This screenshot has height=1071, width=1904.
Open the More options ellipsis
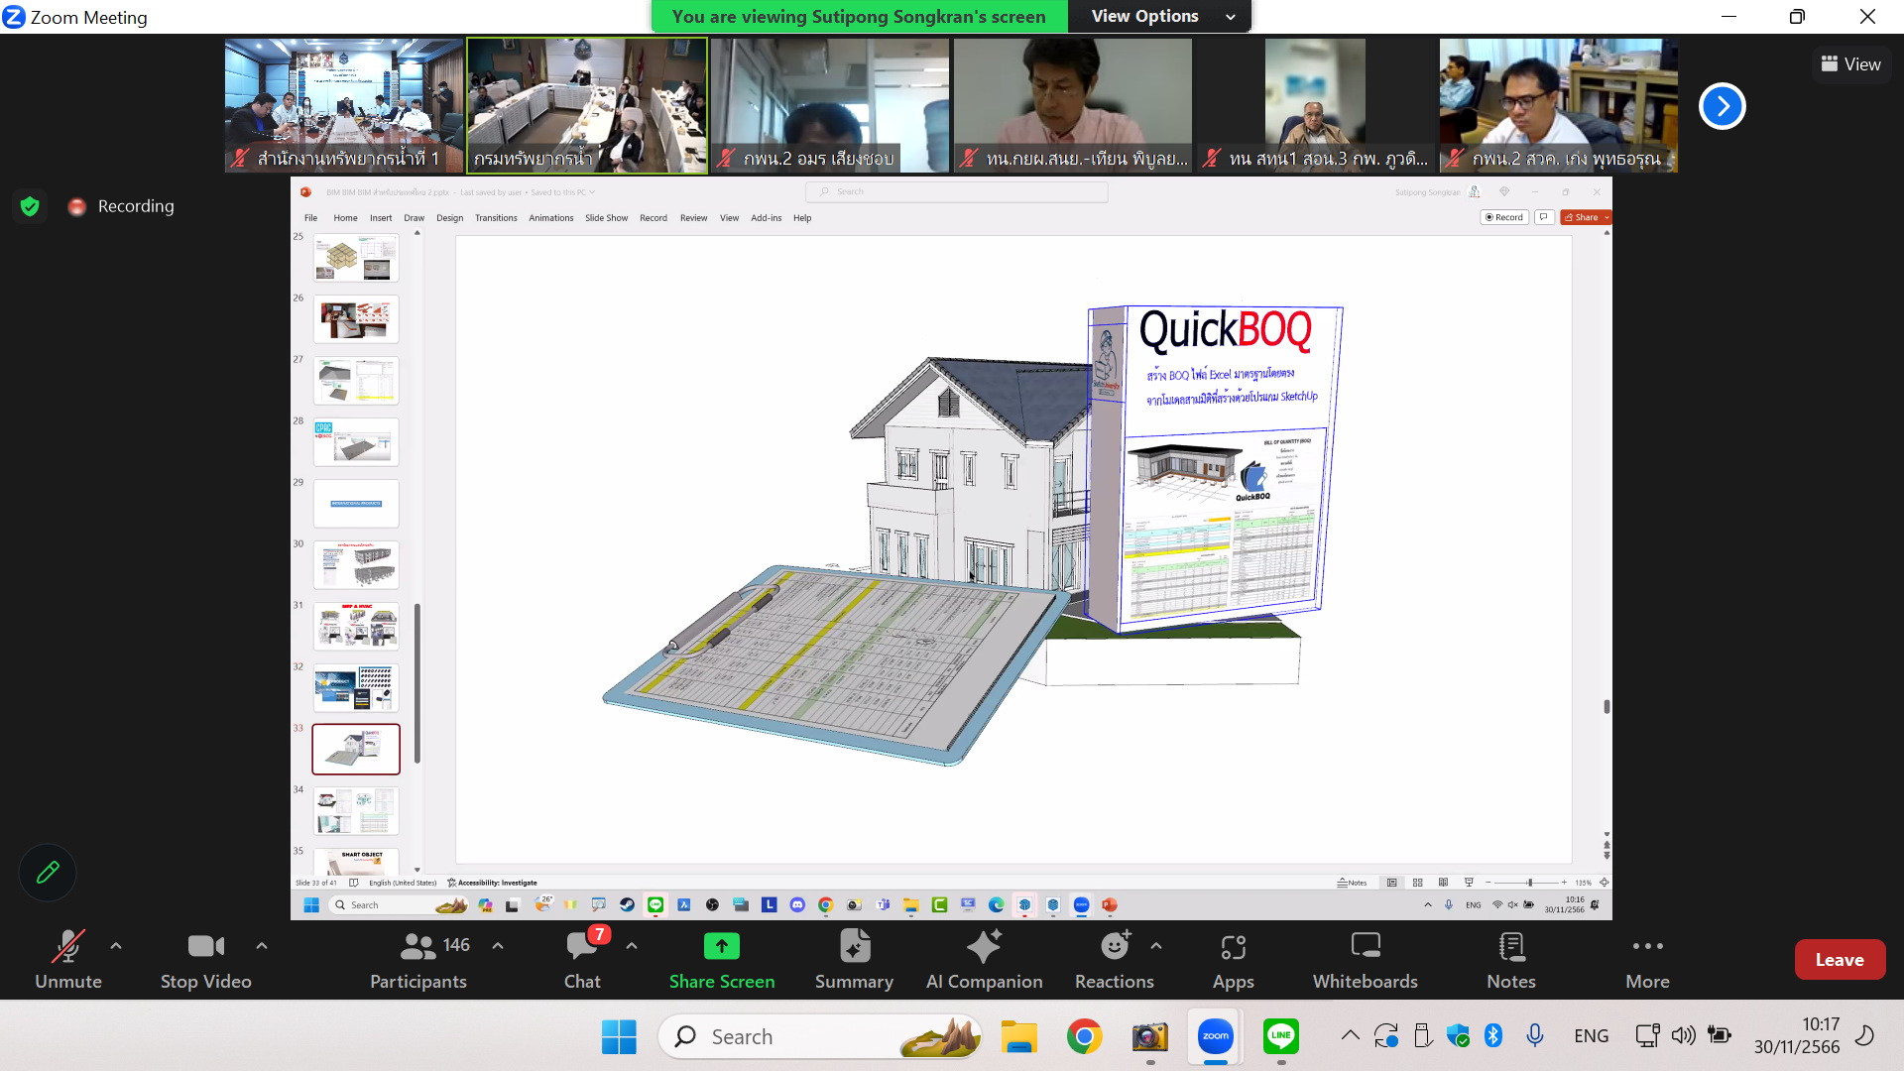(1647, 946)
